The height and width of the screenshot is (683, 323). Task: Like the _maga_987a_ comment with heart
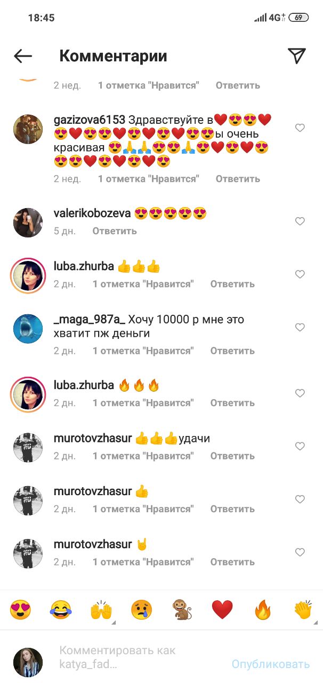tap(300, 327)
